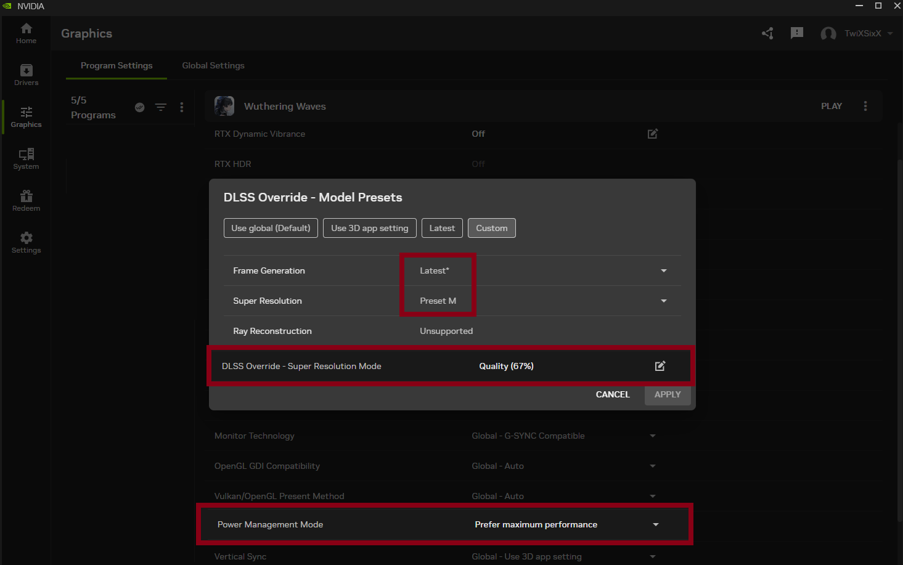Open the System section
This screenshot has width=903, height=565.
click(x=26, y=159)
